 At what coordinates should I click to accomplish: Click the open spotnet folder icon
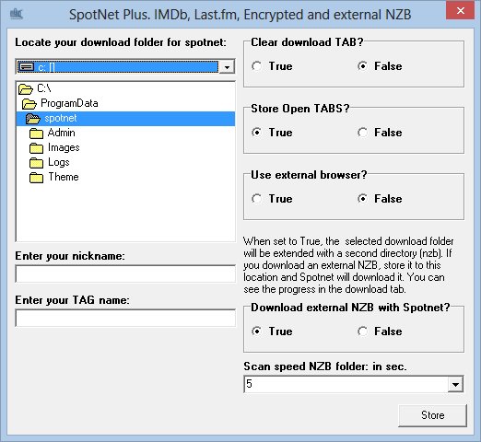click(33, 119)
